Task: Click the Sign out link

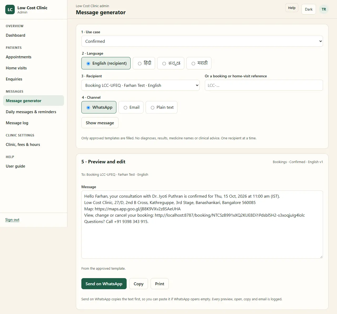Action: point(12,220)
